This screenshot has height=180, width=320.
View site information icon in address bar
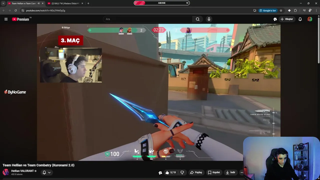[23, 10]
